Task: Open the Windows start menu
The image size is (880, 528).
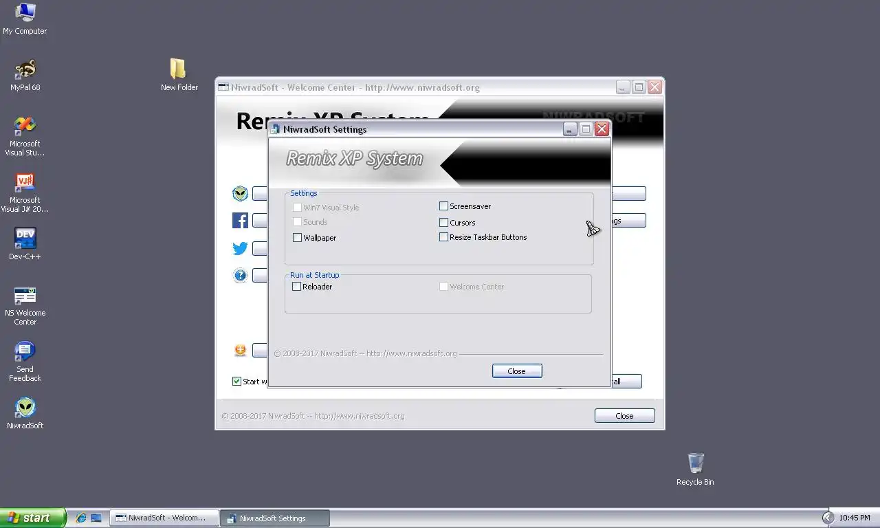Action: tap(33, 518)
